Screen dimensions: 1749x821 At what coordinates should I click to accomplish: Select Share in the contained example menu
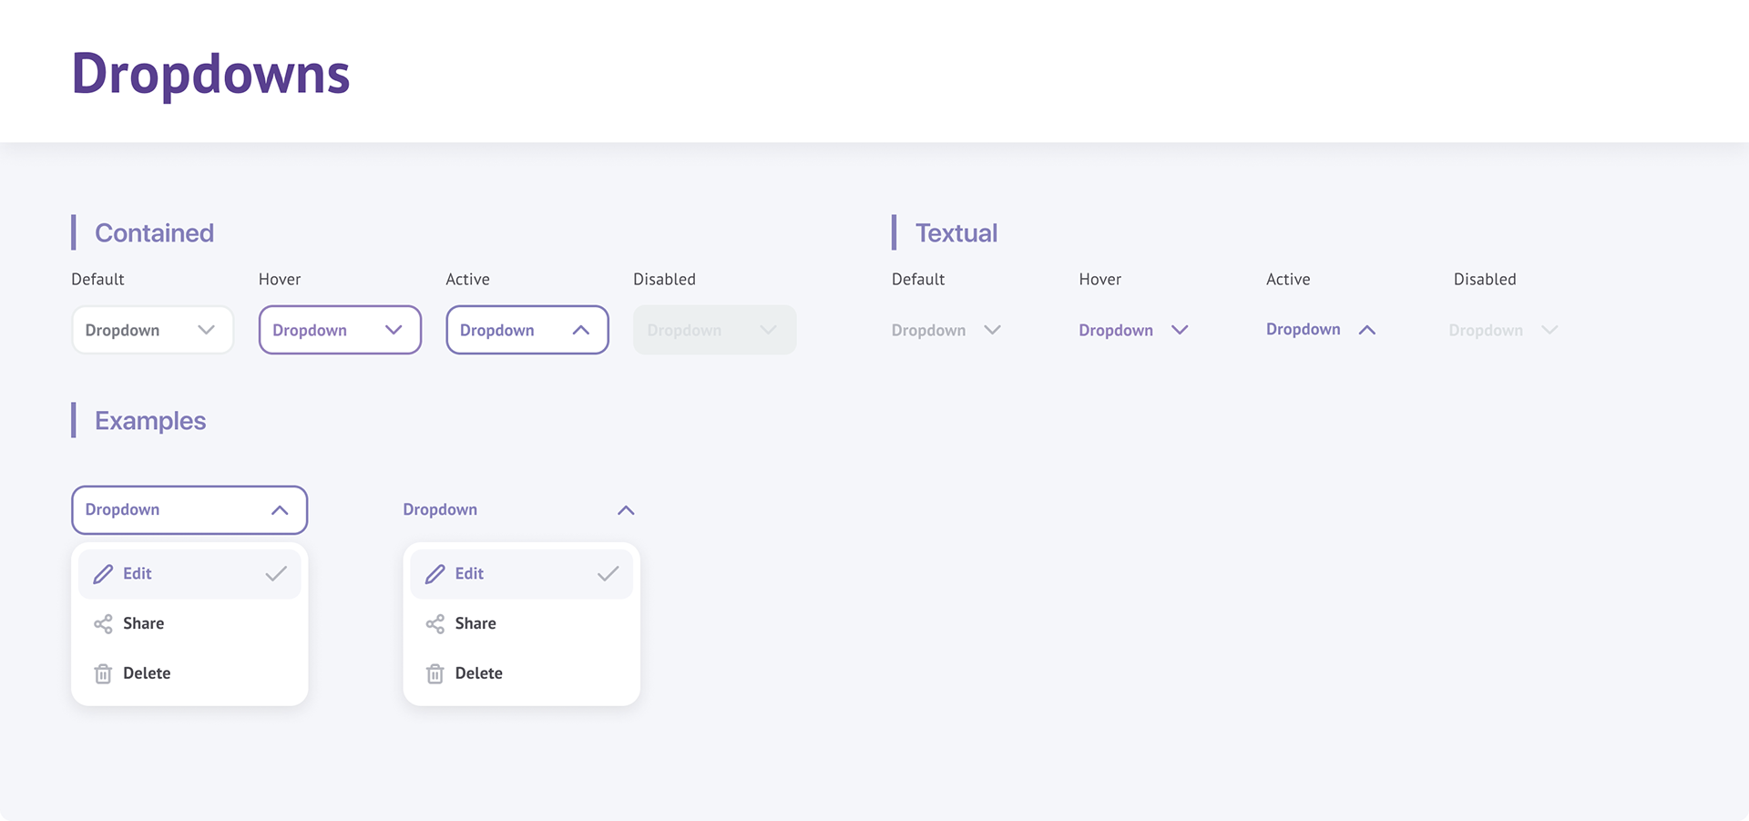click(x=189, y=624)
